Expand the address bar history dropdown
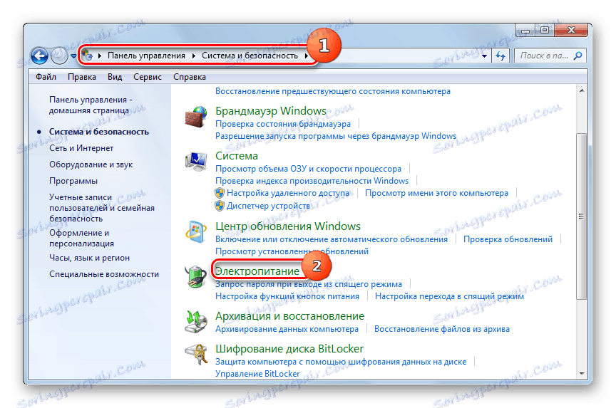 pos(484,56)
